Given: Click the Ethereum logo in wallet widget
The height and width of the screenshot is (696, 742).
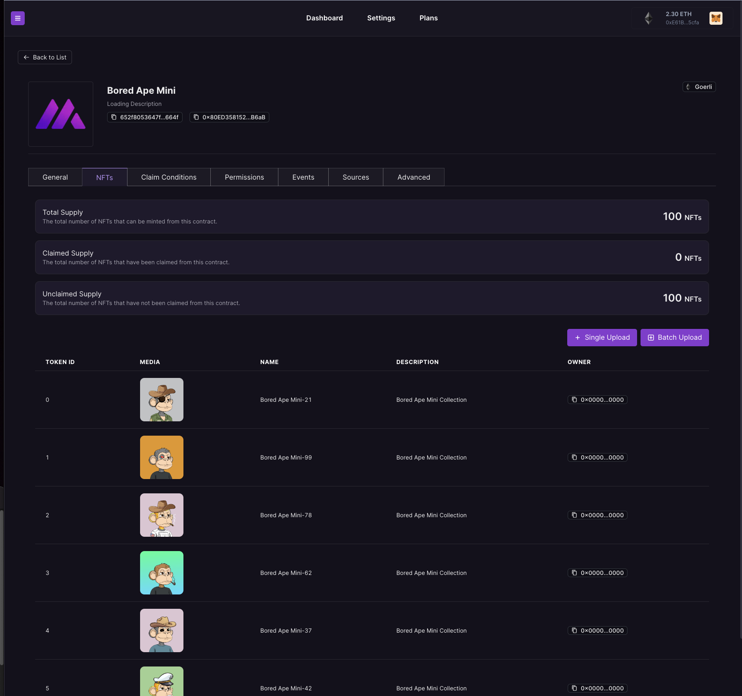Looking at the screenshot, I should 648,18.
